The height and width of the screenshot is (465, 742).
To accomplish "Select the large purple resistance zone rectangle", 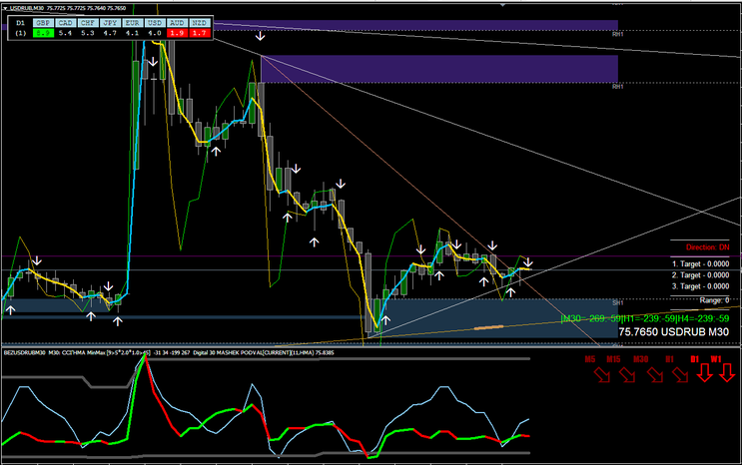I will pyautogui.click(x=439, y=69).
